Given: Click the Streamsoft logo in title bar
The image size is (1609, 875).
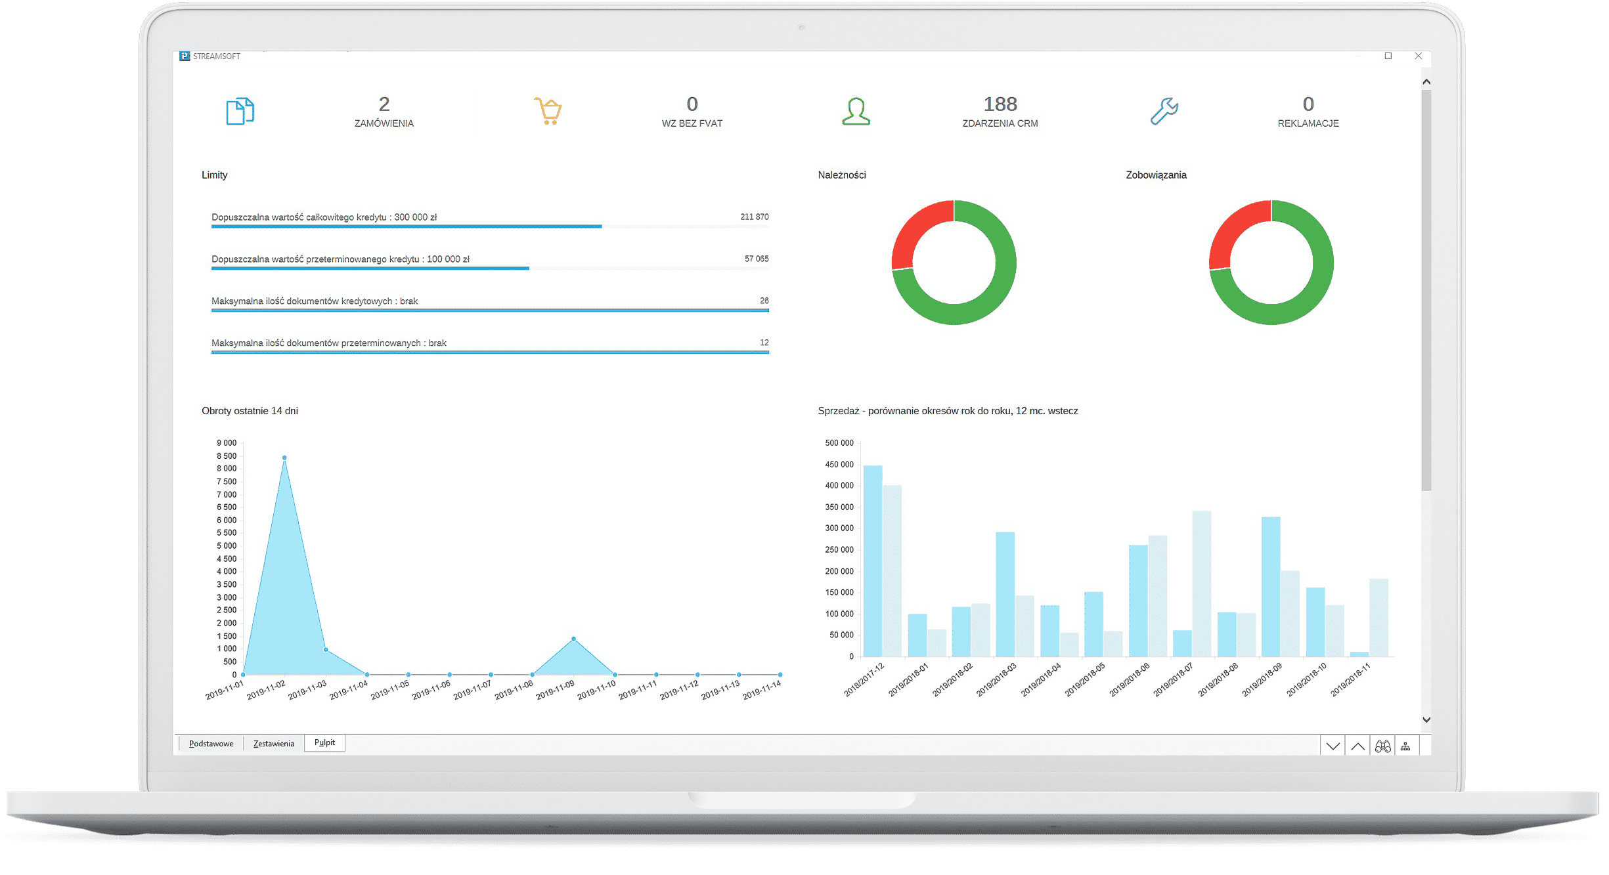Looking at the screenshot, I should coord(185,56).
